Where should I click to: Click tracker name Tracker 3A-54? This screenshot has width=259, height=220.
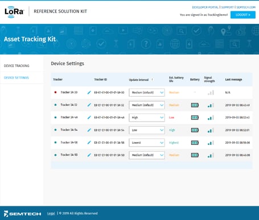[x=69, y=130]
